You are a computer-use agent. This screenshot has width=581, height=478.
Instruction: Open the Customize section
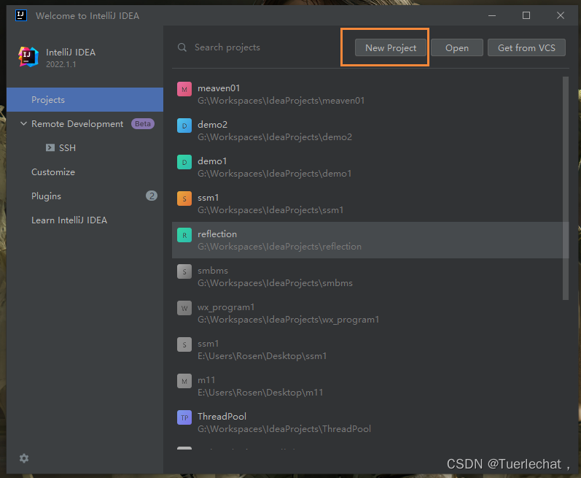85,172
